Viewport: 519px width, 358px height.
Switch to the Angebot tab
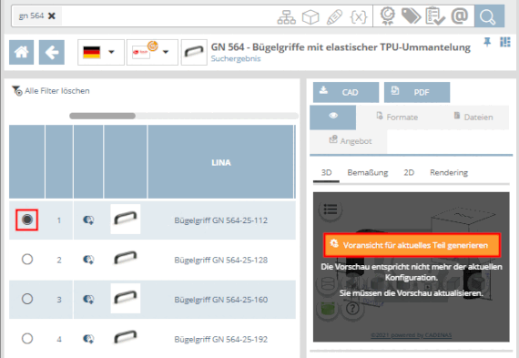(350, 141)
